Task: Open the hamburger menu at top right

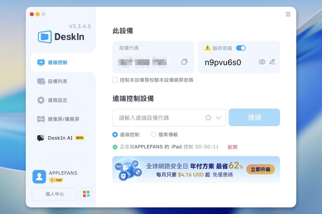Action: pyautogui.click(x=288, y=14)
